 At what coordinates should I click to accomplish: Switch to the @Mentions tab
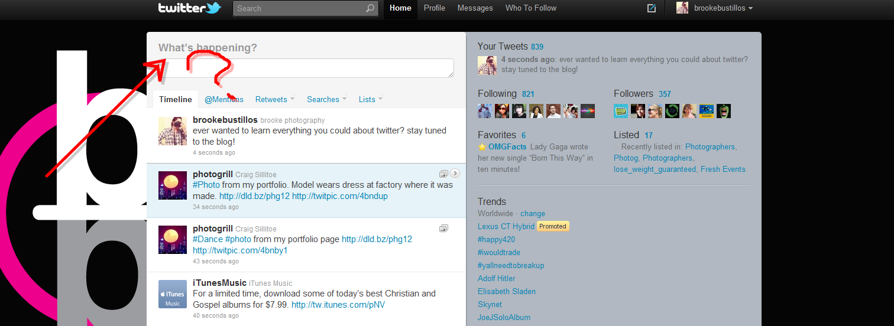(x=224, y=99)
